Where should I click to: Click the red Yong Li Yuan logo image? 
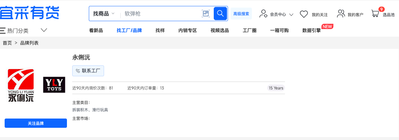(21, 85)
